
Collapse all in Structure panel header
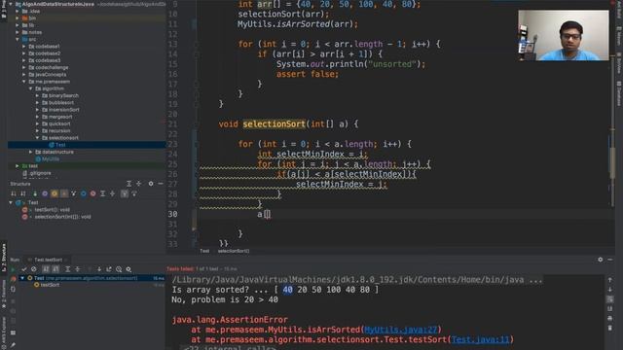tap(138, 184)
